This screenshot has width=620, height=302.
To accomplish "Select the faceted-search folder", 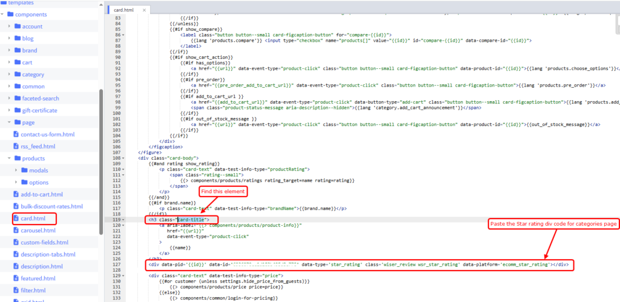I will [x=41, y=99].
